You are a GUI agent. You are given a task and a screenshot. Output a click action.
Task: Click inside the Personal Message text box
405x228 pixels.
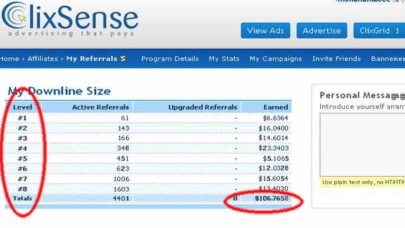[363, 145]
